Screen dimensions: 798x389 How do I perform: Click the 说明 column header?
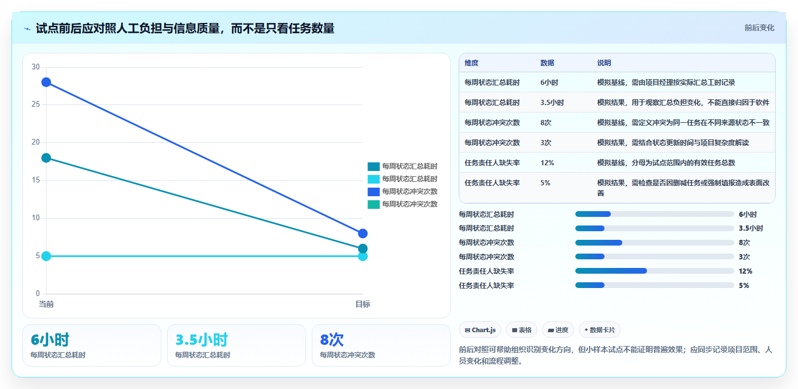tap(604, 63)
